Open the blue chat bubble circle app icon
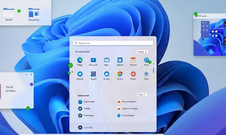The image size is (226, 135). pyautogui.click(x=107, y=74)
